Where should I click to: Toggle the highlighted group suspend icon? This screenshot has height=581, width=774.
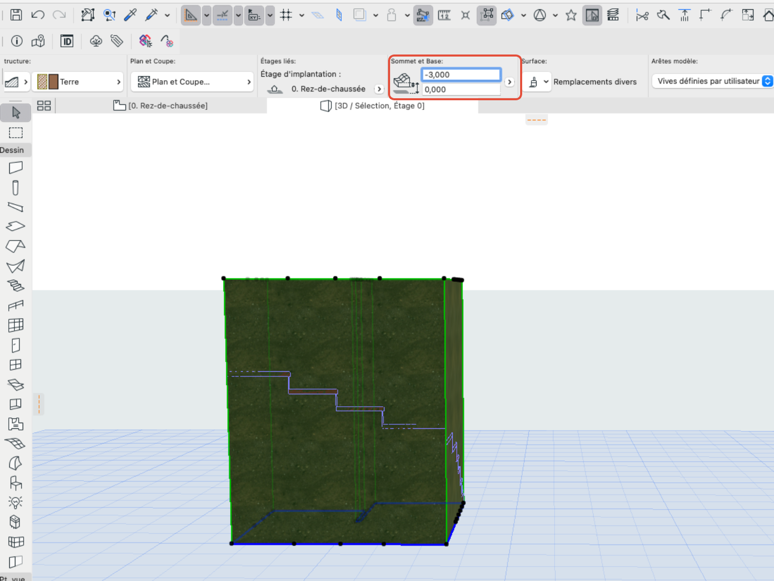coord(486,15)
